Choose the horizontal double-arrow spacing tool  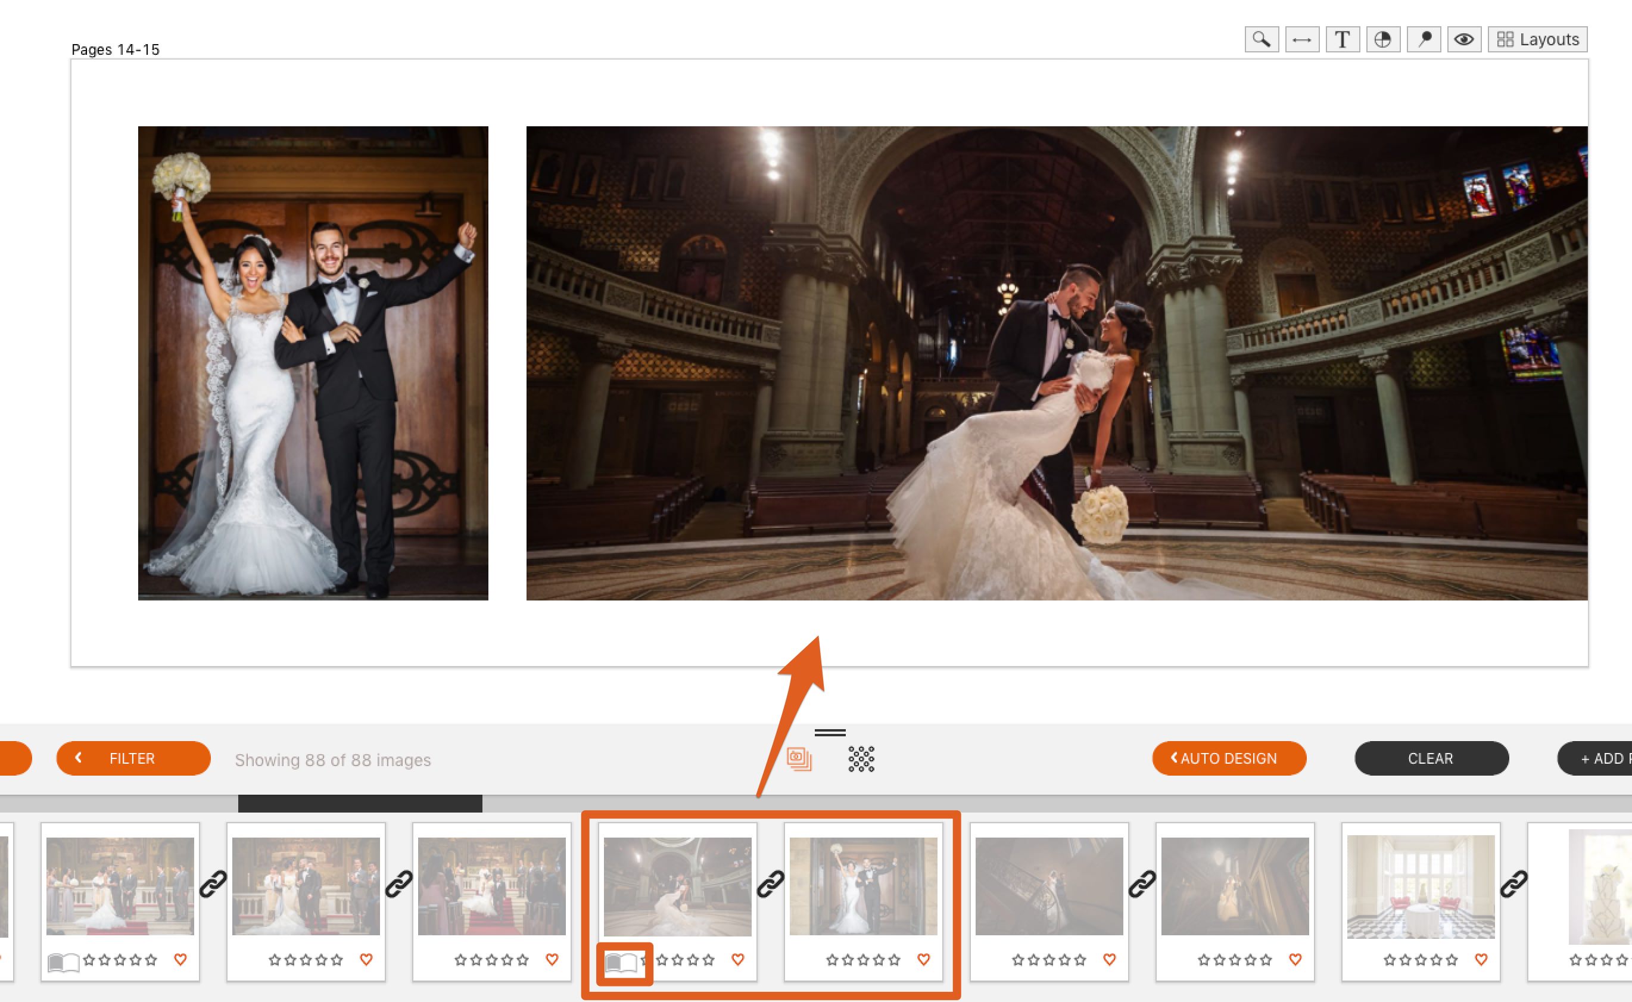[1302, 40]
